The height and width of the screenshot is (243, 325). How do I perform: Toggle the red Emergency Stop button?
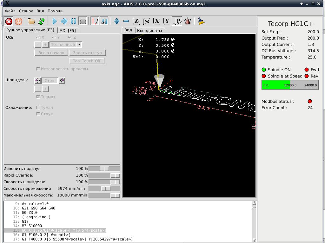[x=9, y=21]
